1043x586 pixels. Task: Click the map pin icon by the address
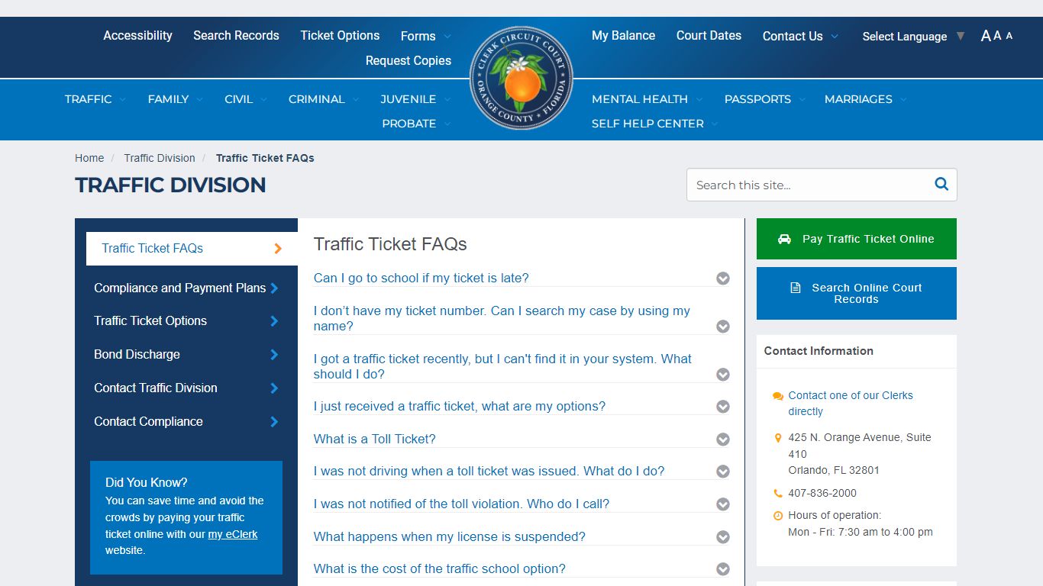coord(777,438)
